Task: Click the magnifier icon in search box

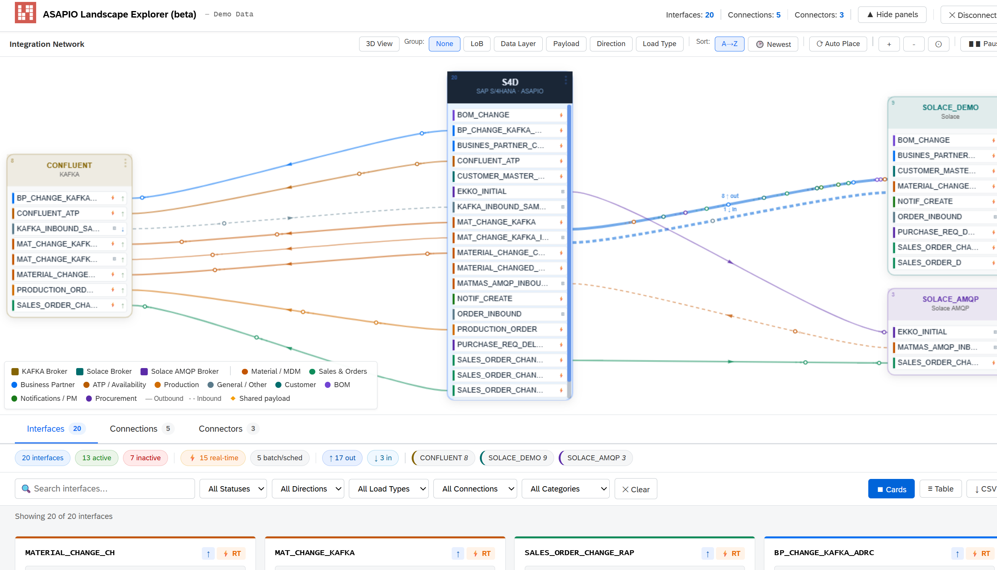Action: point(26,488)
